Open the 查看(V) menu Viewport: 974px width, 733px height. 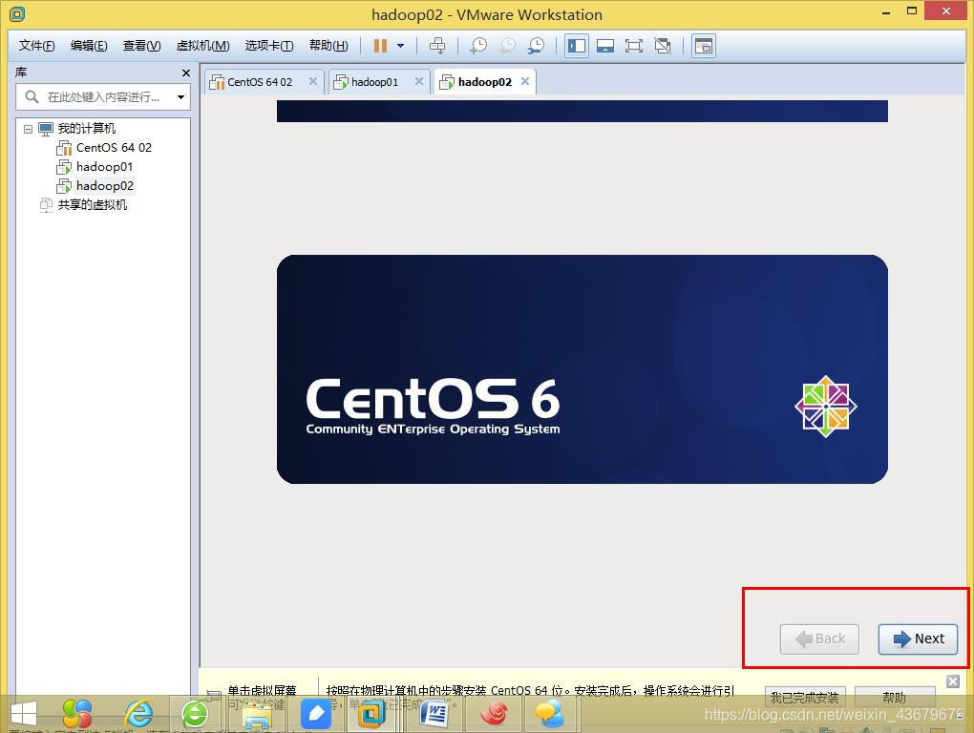141,45
